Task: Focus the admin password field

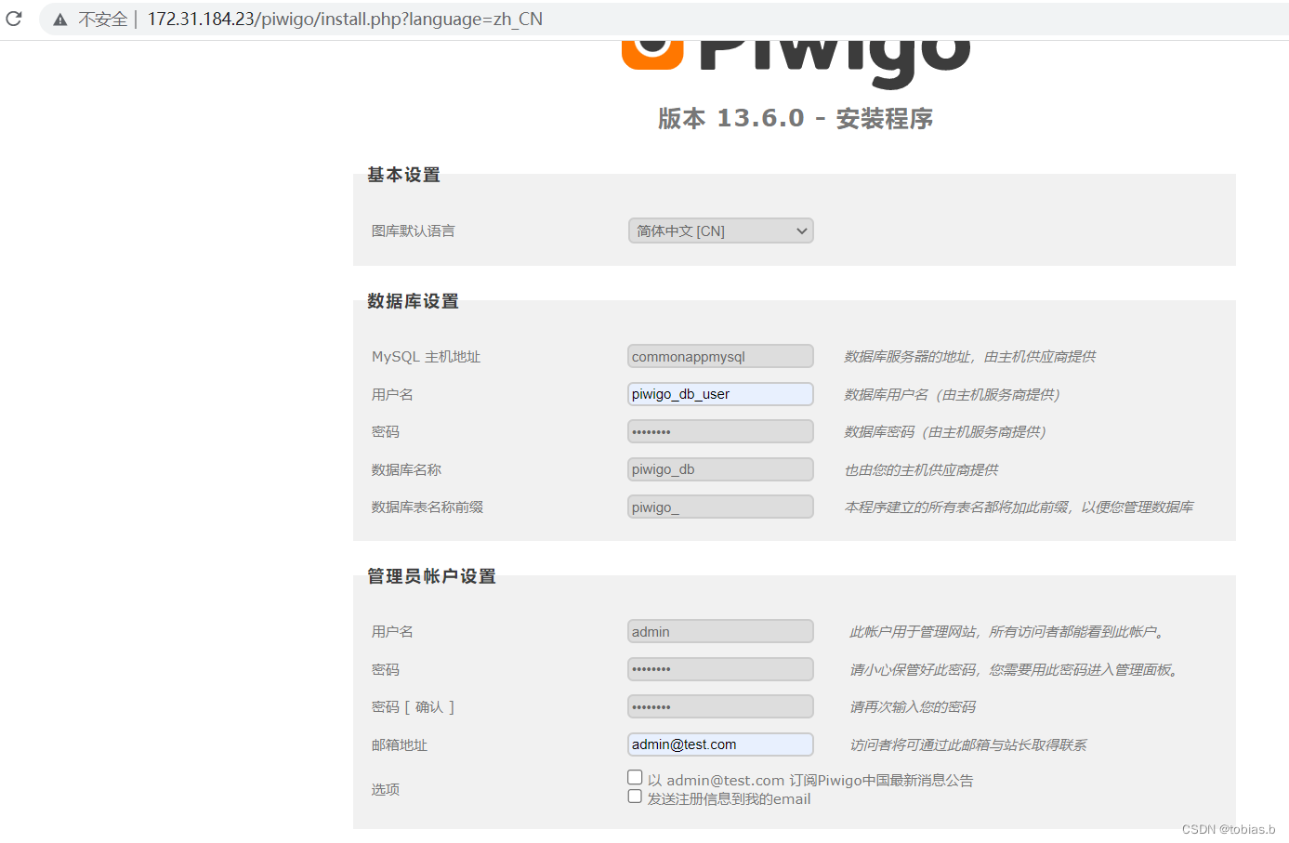Action: click(x=720, y=669)
